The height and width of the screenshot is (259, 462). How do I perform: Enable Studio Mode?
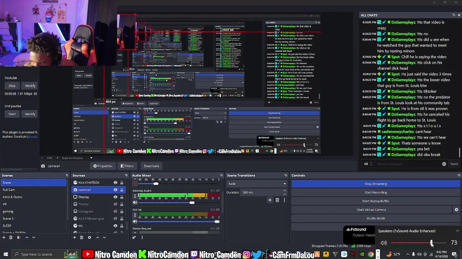click(x=376, y=218)
